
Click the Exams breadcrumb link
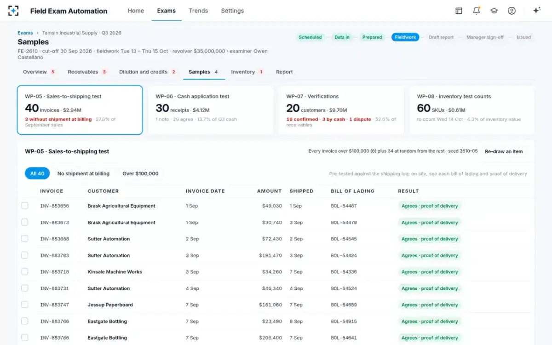[x=25, y=33]
